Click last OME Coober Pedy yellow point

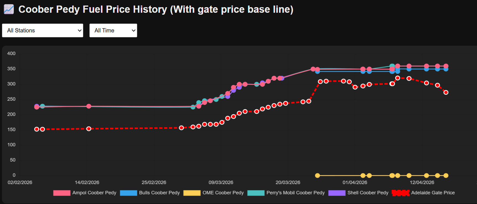click(x=446, y=175)
